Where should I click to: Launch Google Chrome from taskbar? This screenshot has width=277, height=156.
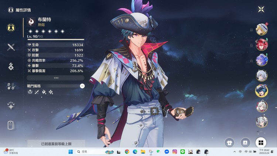coord(127,152)
